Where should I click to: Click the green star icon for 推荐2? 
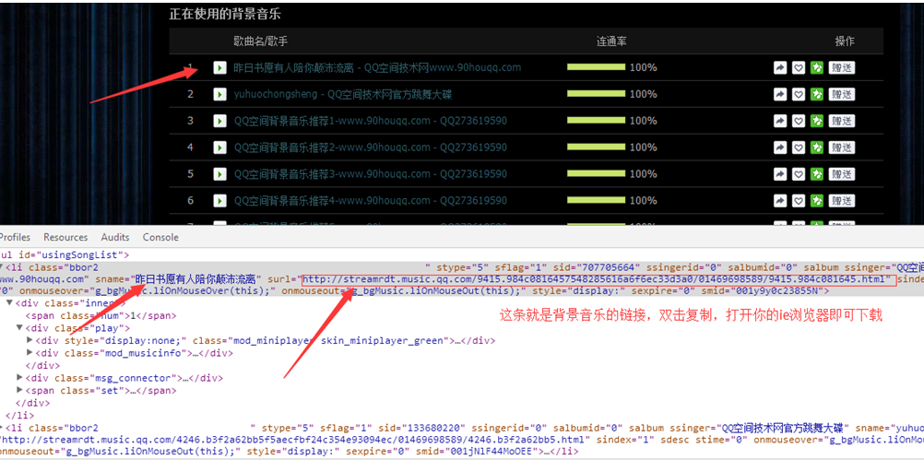[816, 147]
